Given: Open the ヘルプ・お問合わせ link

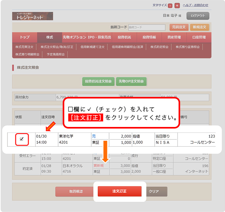Looking at the screenshot, I should click(x=196, y=5).
